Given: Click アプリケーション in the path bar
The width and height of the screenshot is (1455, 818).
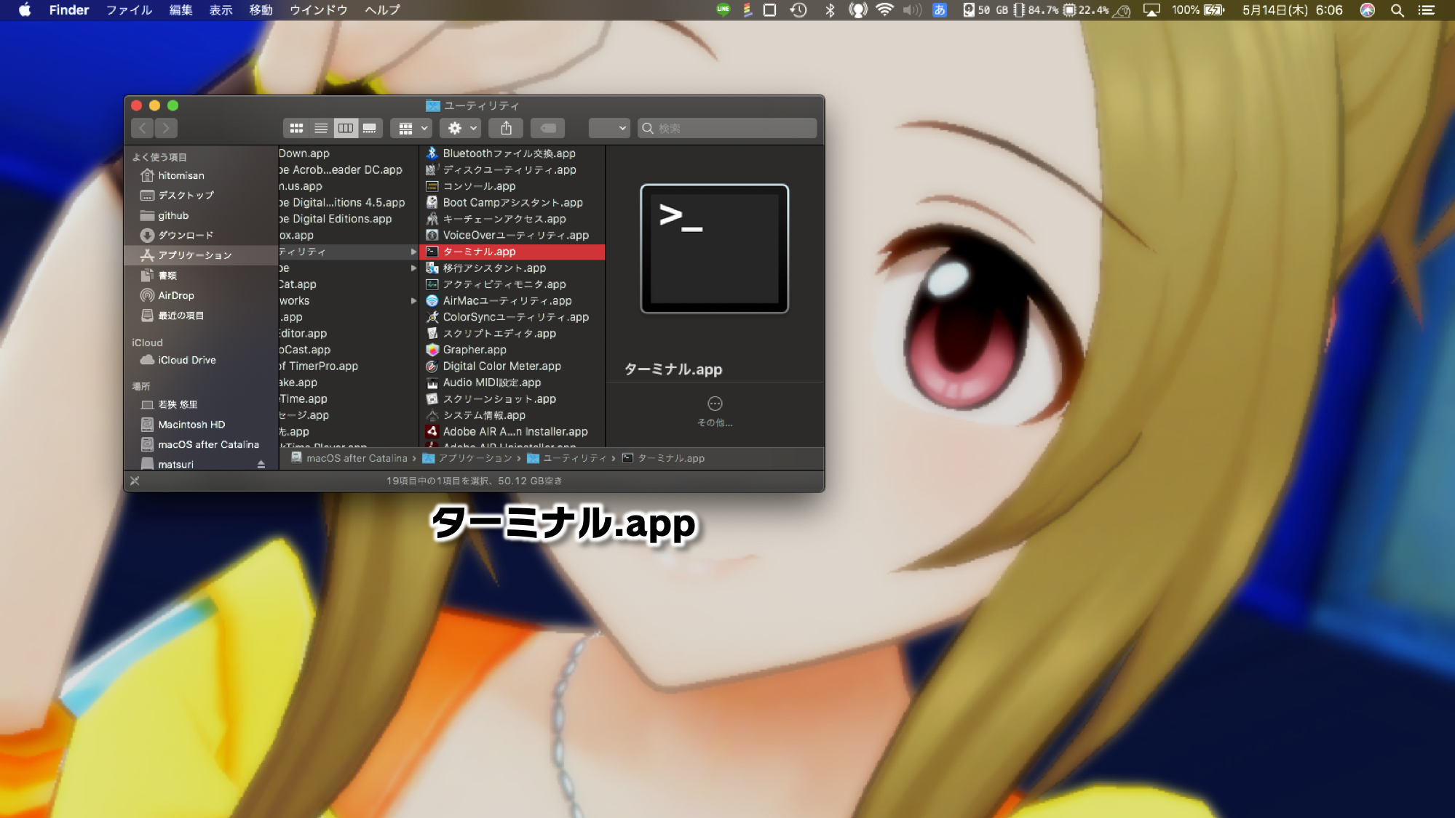Looking at the screenshot, I should click(468, 458).
